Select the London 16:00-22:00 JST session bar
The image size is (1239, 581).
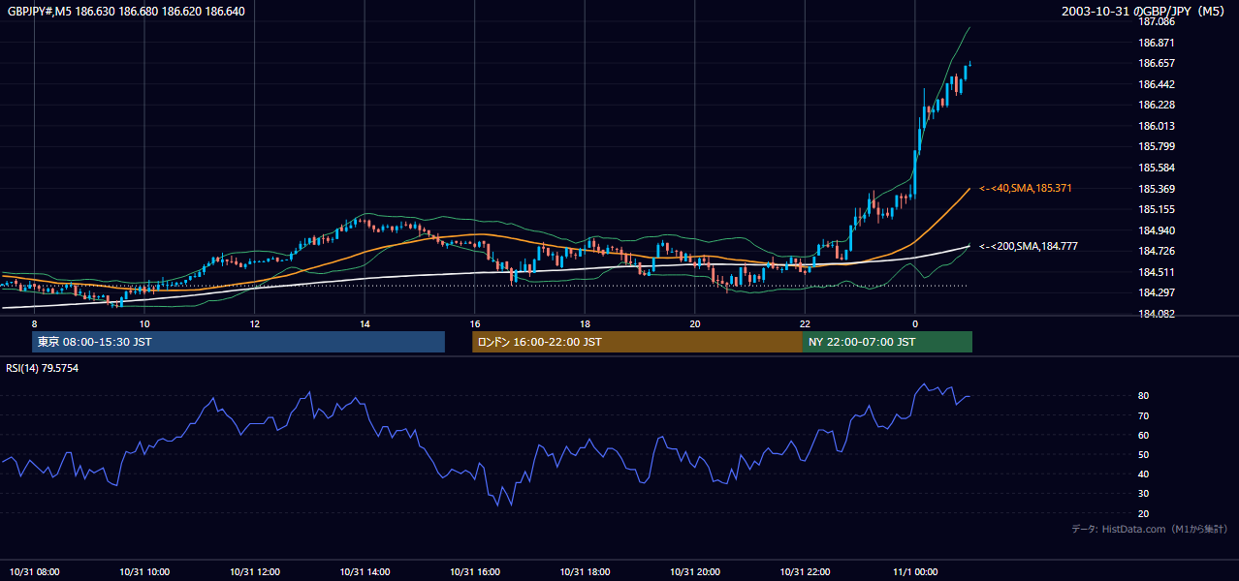tap(637, 342)
